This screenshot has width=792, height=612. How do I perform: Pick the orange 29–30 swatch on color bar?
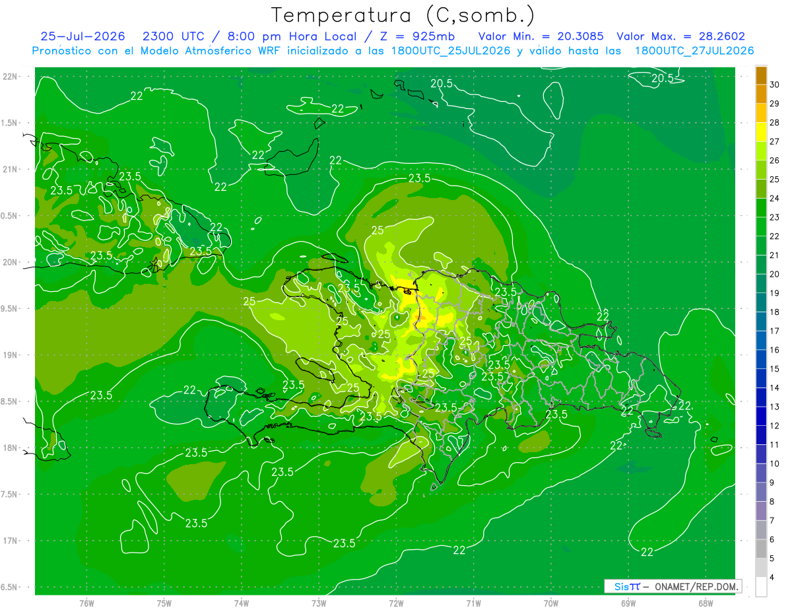click(761, 94)
